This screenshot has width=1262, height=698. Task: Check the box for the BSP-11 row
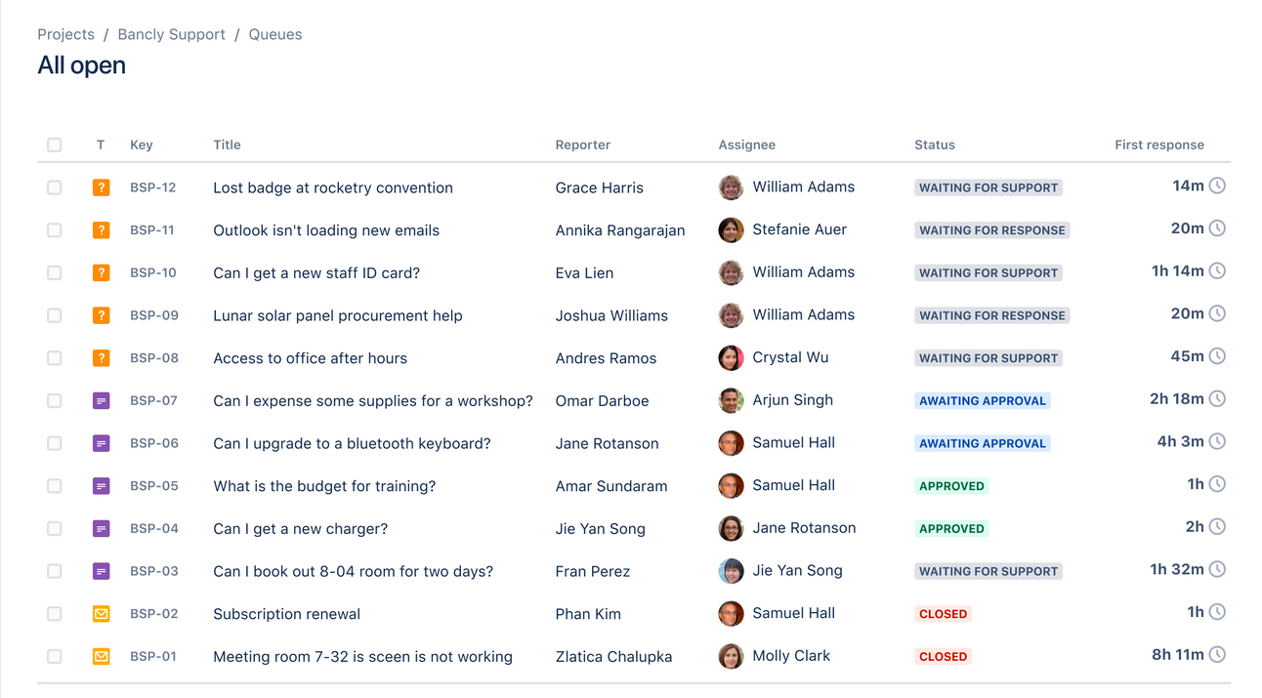[x=55, y=230]
